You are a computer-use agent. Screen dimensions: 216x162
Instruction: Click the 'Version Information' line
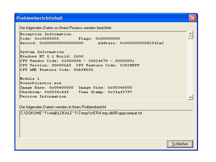[x=43, y=96]
